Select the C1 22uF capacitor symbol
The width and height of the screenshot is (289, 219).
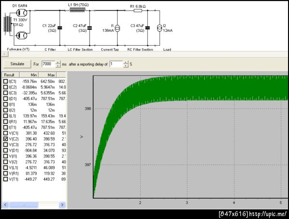[x=60, y=28]
